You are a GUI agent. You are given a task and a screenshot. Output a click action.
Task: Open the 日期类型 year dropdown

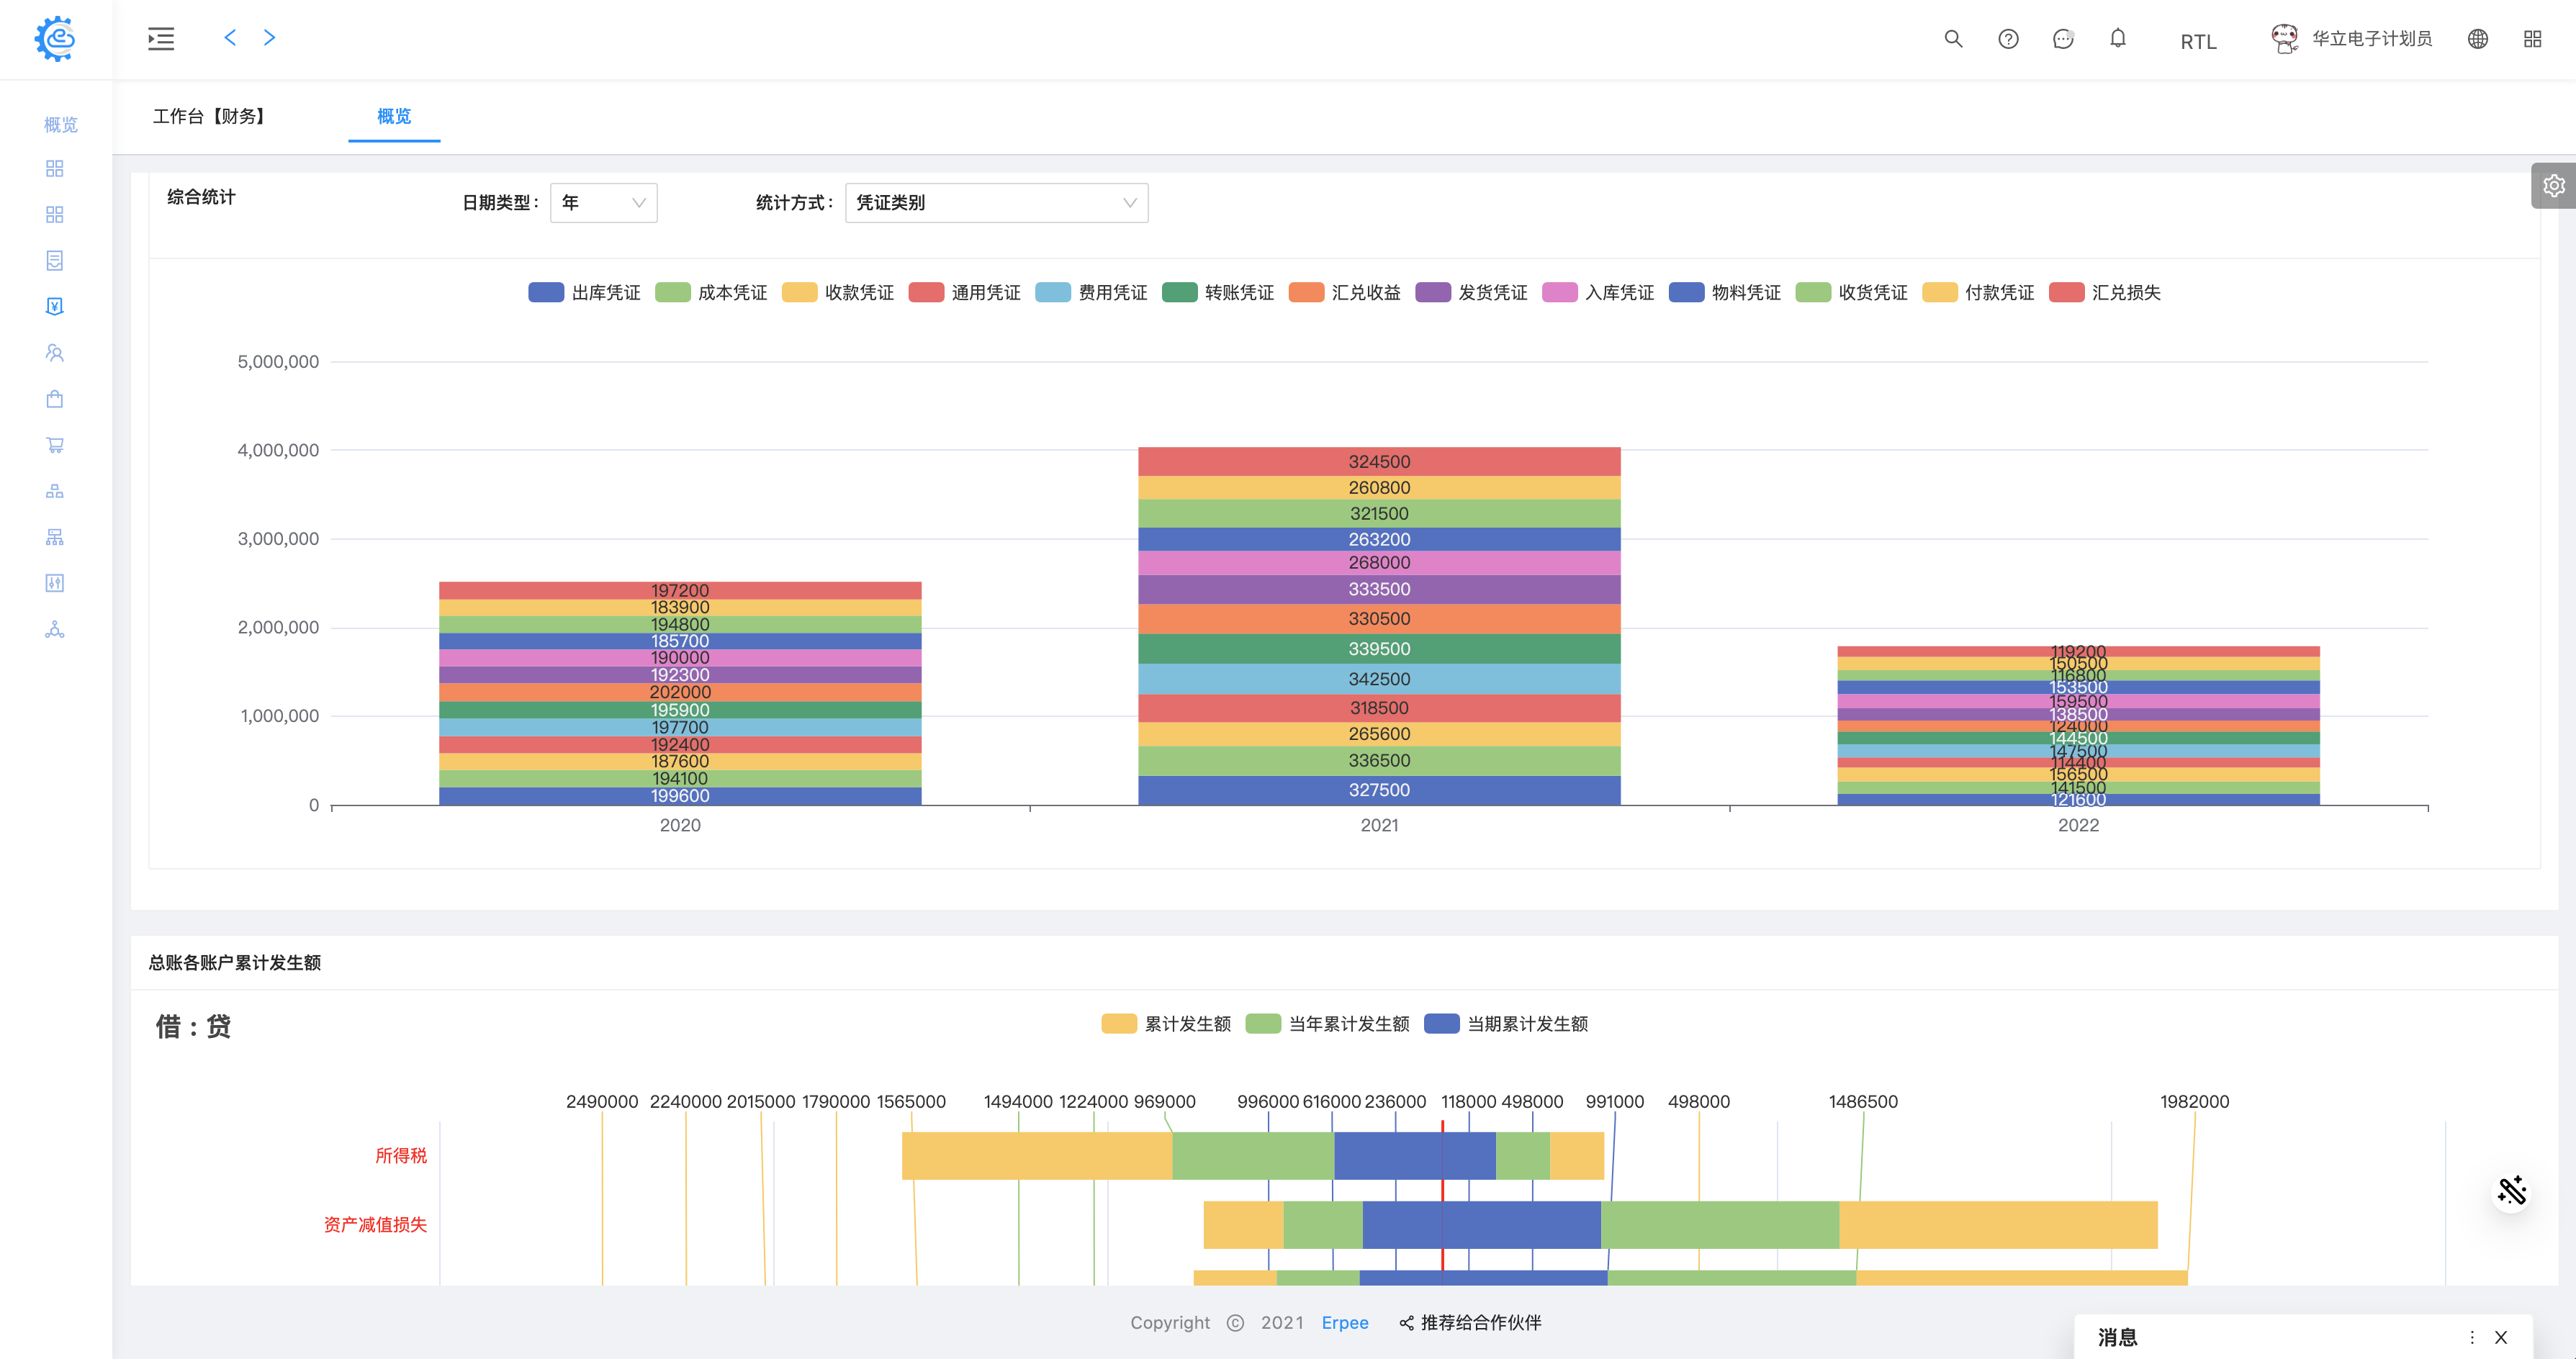[603, 203]
